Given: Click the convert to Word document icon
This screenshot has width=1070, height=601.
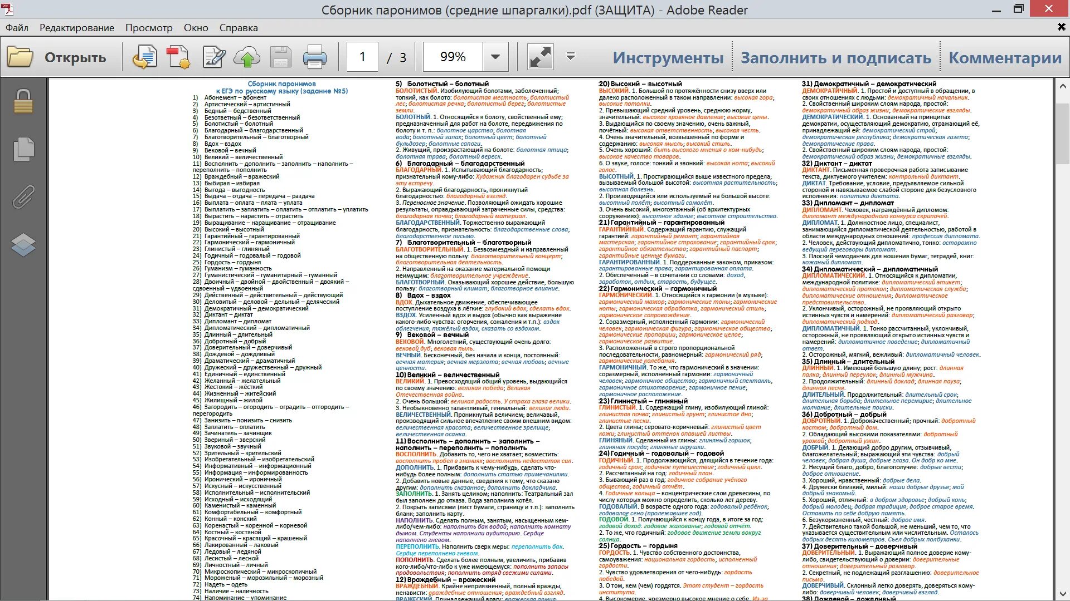Looking at the screenshot, I should [144, 57].
